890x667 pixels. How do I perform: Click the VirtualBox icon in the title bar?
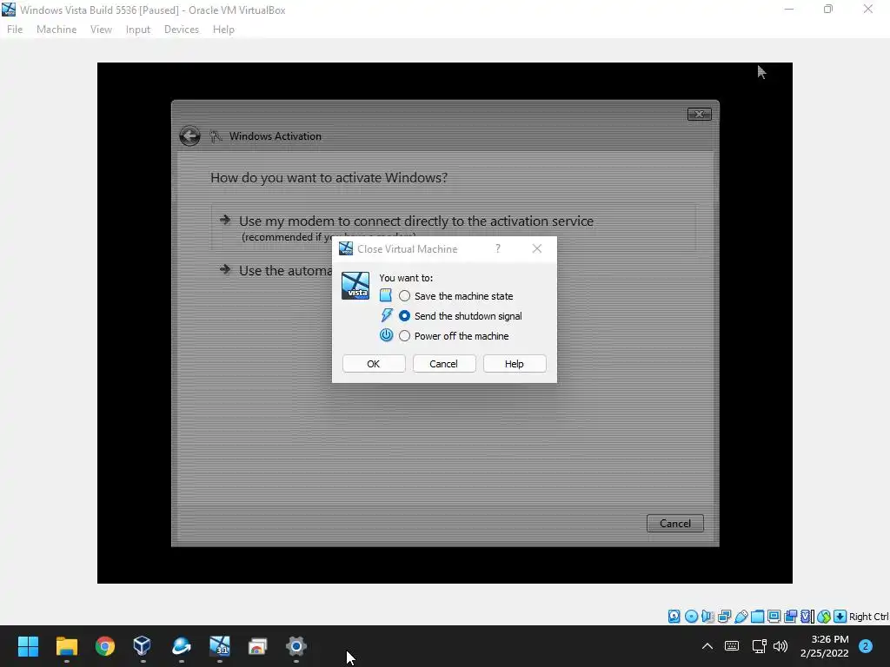pos(9,10)
